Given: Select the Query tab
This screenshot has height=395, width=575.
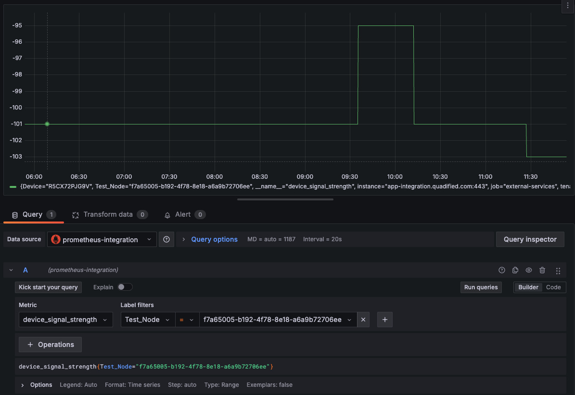Looking at the screenshot, I should pos(34,214).
